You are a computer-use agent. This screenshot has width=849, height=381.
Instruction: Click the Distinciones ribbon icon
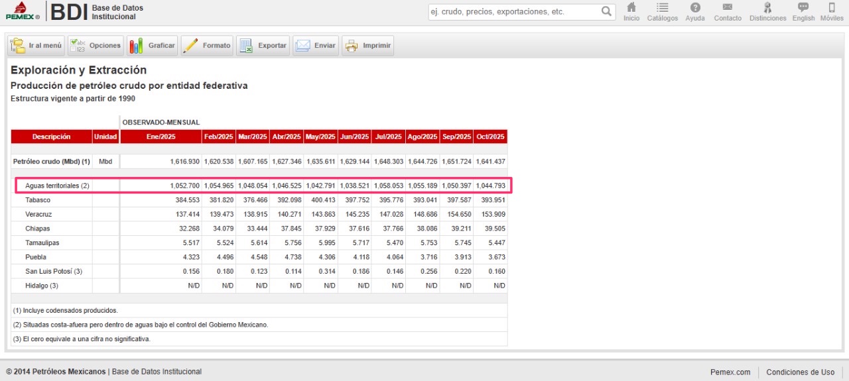(767, 8)
